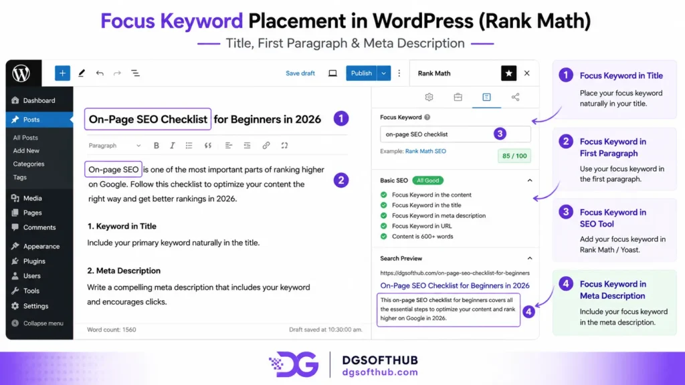Insert a link with the link icon

tap(266, 146)
